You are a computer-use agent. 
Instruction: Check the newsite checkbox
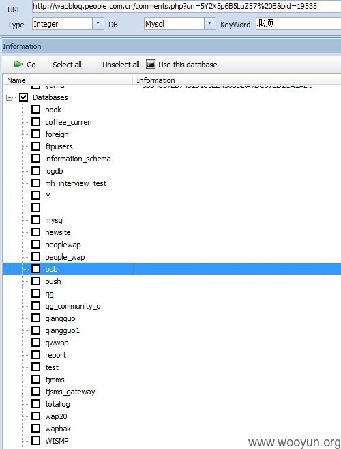36,232
